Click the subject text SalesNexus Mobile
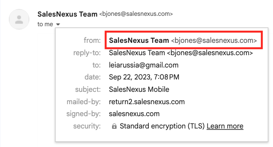 pos(139,90)
